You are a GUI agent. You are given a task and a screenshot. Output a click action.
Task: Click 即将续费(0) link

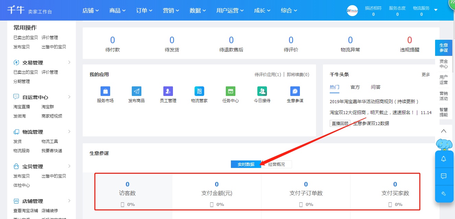(298, 74)
